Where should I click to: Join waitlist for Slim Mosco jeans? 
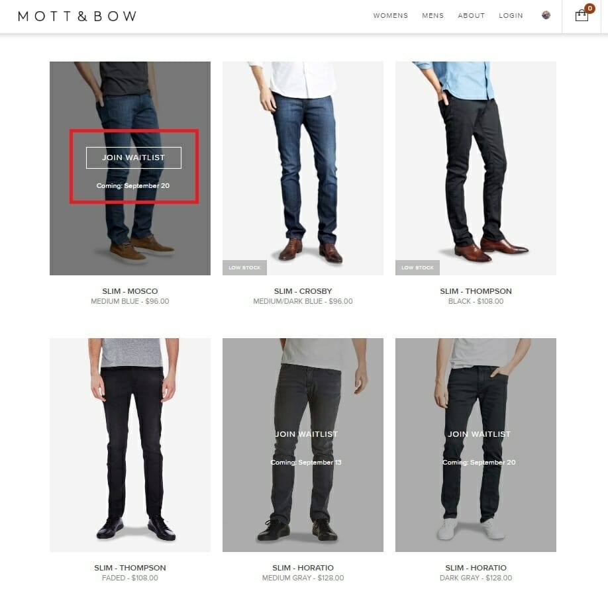pyautogui.click(x=133, y=158)
